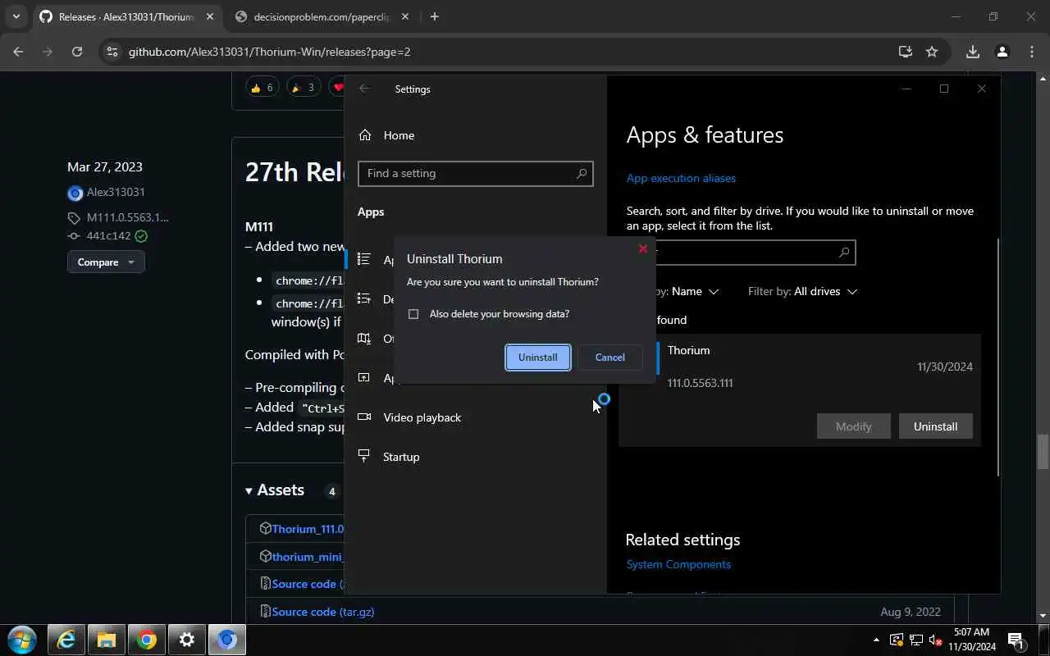The width and height of the screenshot is (1050, 656).
Task: Open the tab search dropdown arrow
Action: (x=16, y=16)
